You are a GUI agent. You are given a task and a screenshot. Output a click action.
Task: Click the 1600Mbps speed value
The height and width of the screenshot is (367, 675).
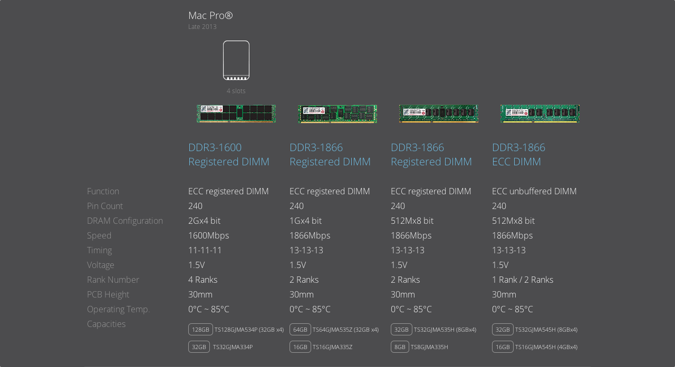(x=209, y=235)
